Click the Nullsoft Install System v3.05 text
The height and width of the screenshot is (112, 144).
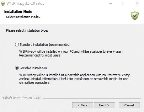point(22,98)
